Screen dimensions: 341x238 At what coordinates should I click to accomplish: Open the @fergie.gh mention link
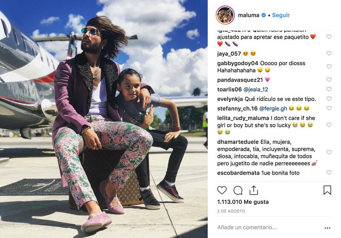(x=273, y=109)
